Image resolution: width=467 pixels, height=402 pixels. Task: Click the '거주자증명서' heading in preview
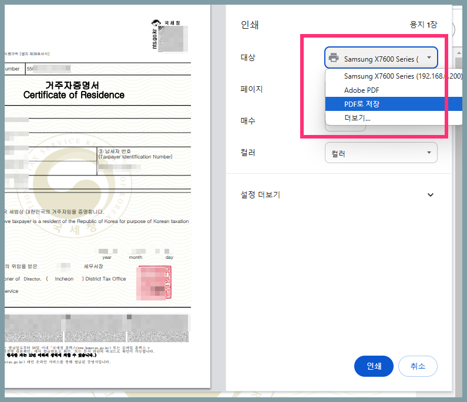point(72,86)
